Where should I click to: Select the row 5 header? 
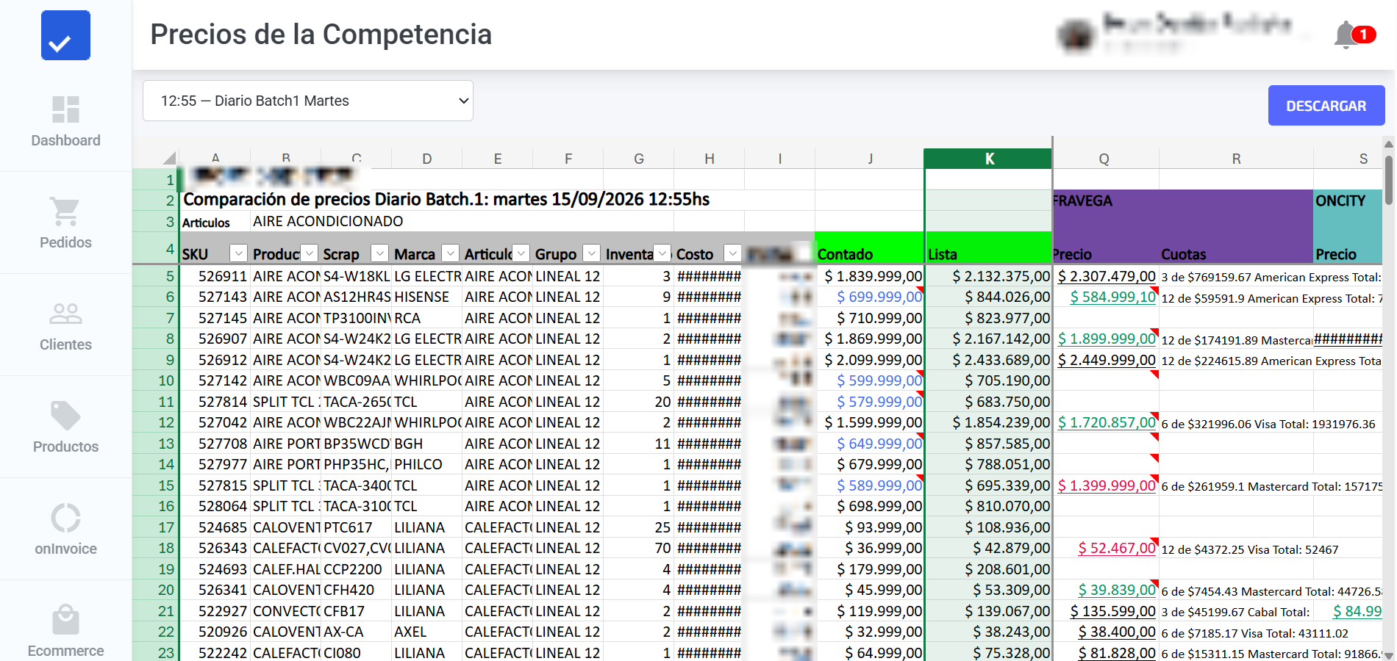tap(155, 276)
